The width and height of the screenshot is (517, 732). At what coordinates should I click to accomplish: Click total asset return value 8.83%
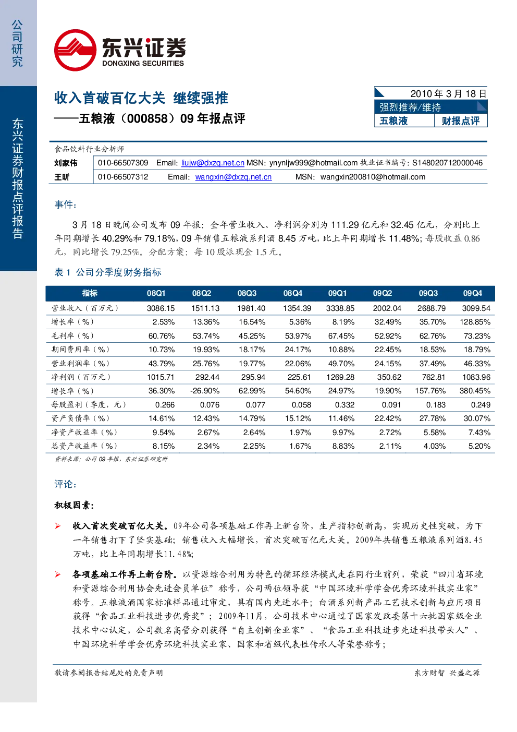click(343, 446)
